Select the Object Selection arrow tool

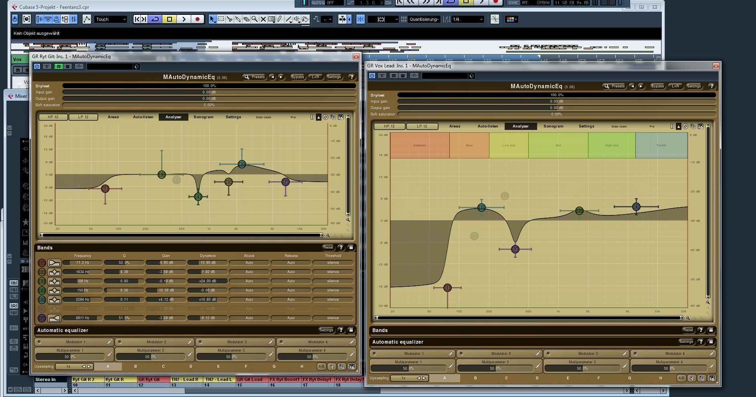pos(212,19)
